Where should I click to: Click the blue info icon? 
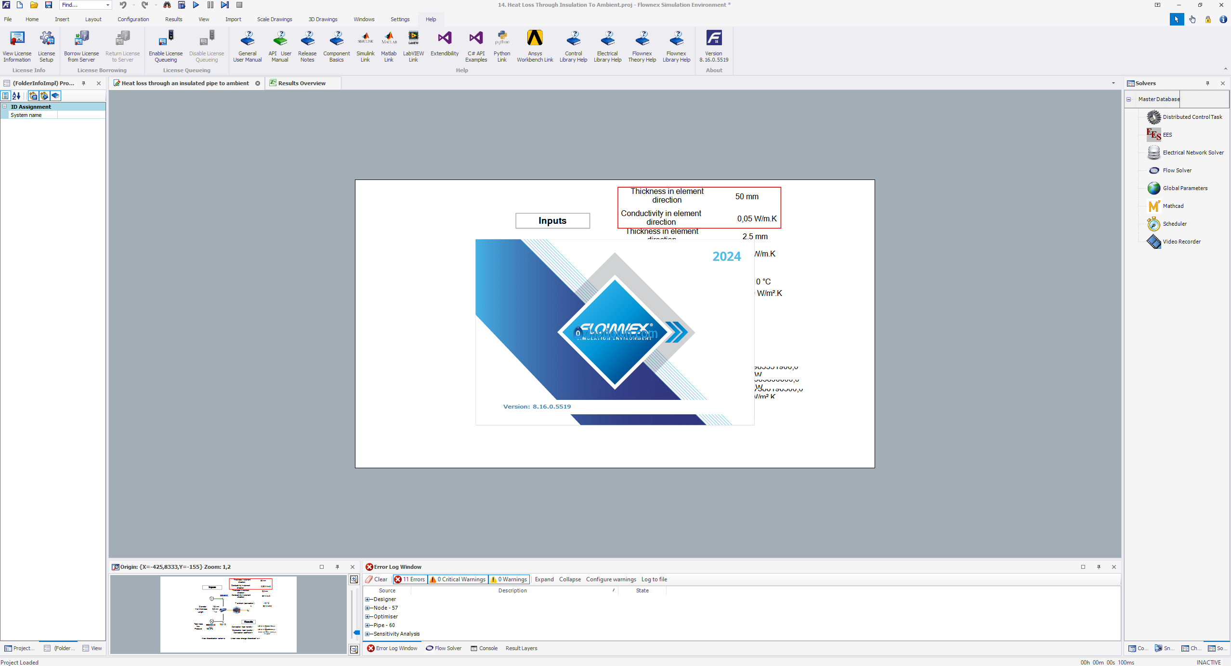[1223, 19]
